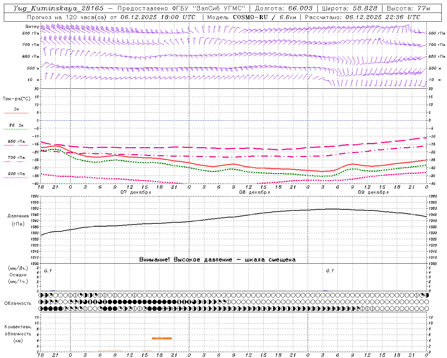Click the Ветер wind panel label
The height and width of the screenshot is (358, 447).
pyautogui.click(x=32, y=27)
